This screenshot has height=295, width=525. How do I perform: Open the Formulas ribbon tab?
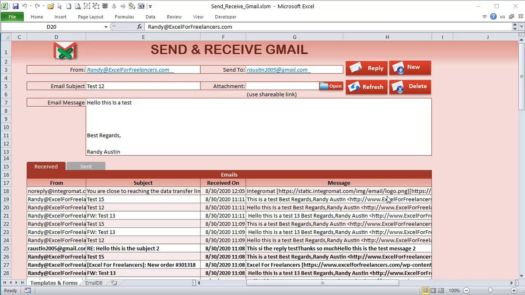(124, 17)
